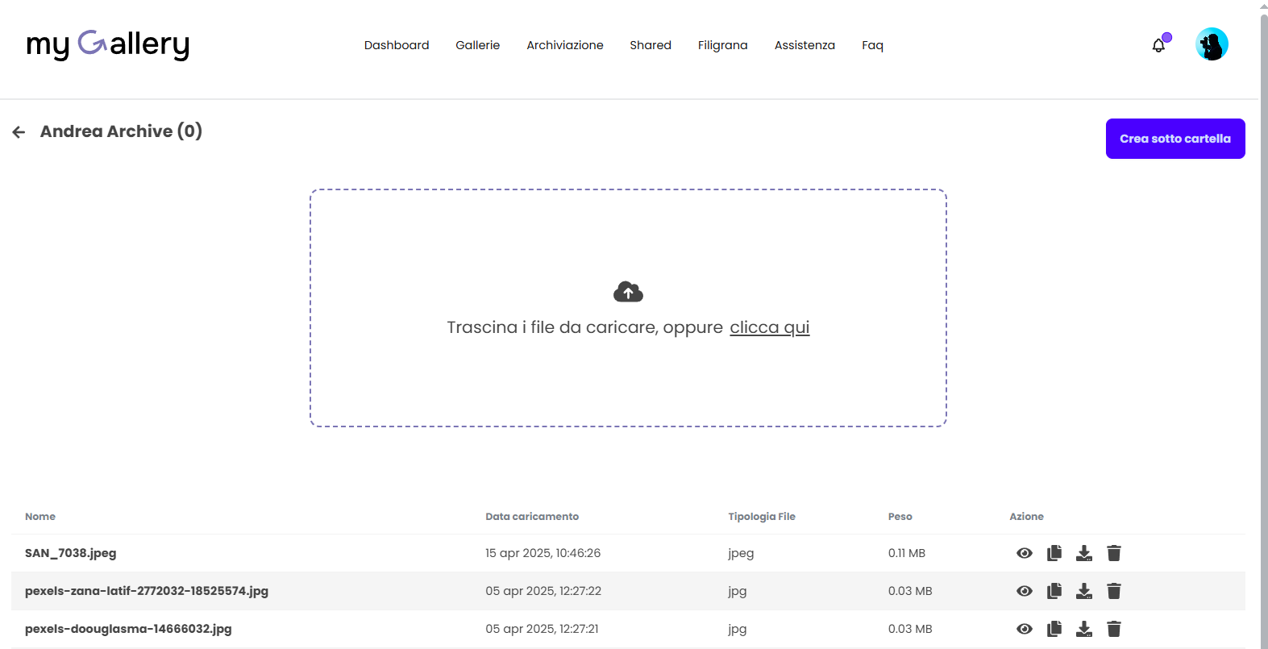Copy pexels-zana-latif-2772032-18525574.jpg
The width and height of the screenshot is (1268, 649).
pyautogui.click(x=1054, y=591)
